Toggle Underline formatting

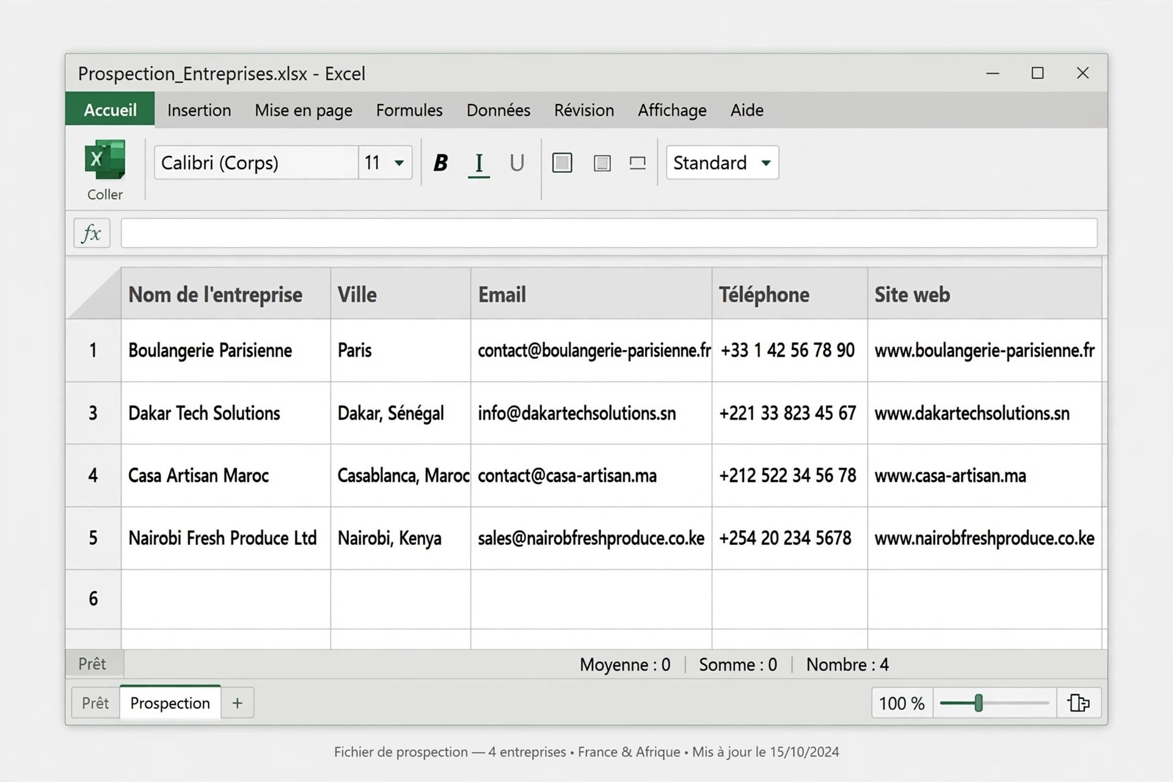tap(517, 163)
